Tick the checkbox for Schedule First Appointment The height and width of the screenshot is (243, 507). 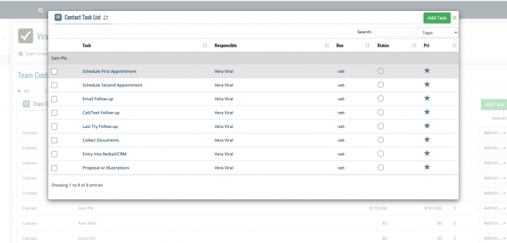[54, 72]
